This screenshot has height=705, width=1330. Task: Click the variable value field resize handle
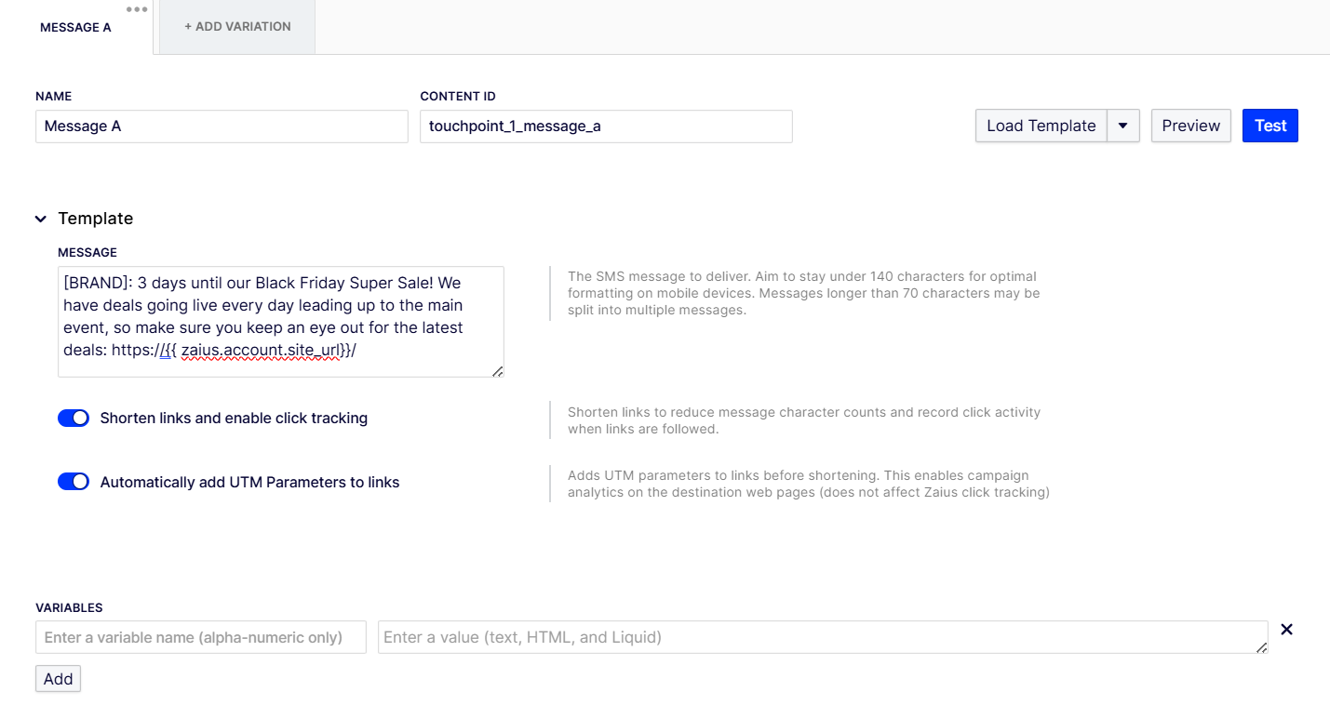1262,647
